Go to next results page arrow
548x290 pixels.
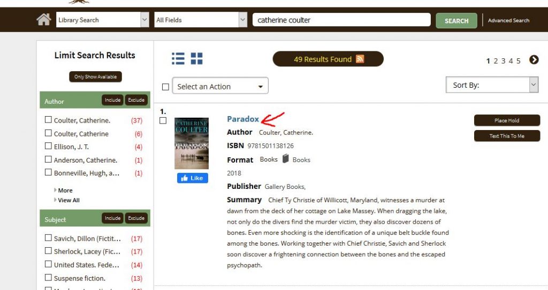[534, 60]
